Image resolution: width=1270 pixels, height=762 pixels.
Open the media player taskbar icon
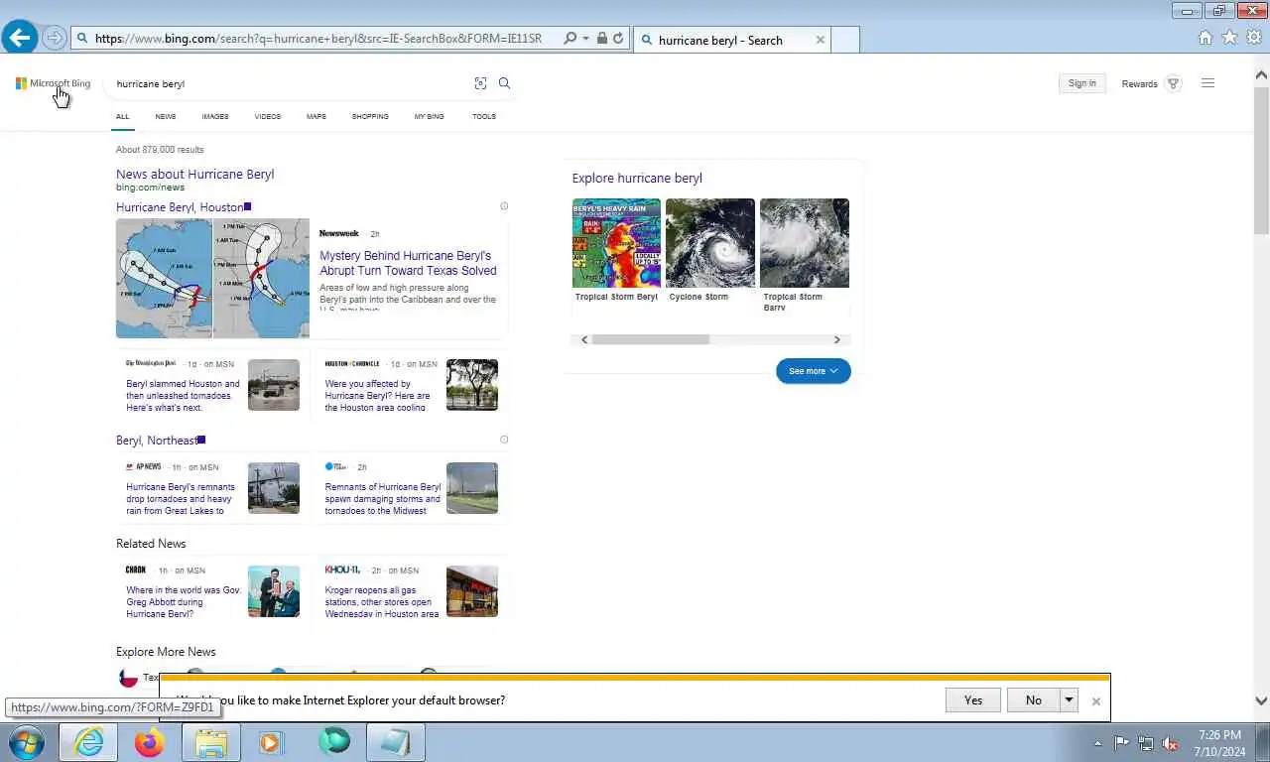pyautogui.click(x=272, y=742)
